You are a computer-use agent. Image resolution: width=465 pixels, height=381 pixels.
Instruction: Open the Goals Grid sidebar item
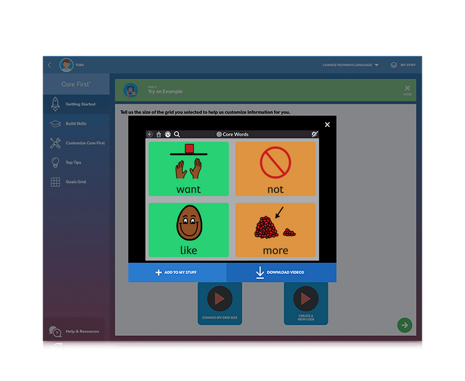tap(76, 182)
